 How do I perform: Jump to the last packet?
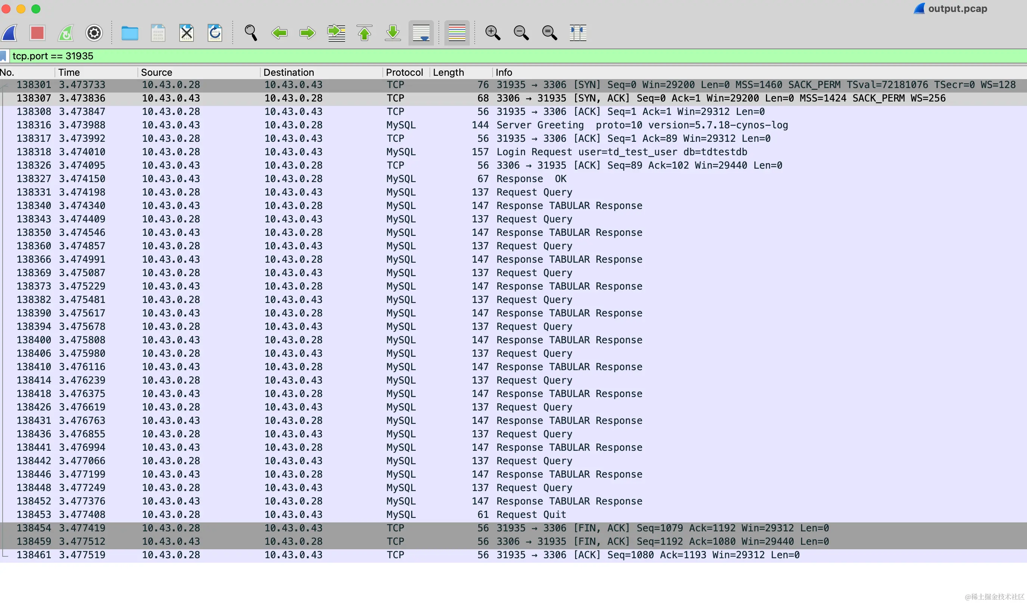tap(393, 33)
